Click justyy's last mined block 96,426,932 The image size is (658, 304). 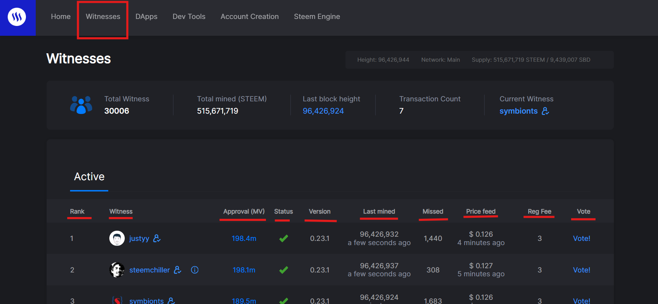[x=379, y=234]
